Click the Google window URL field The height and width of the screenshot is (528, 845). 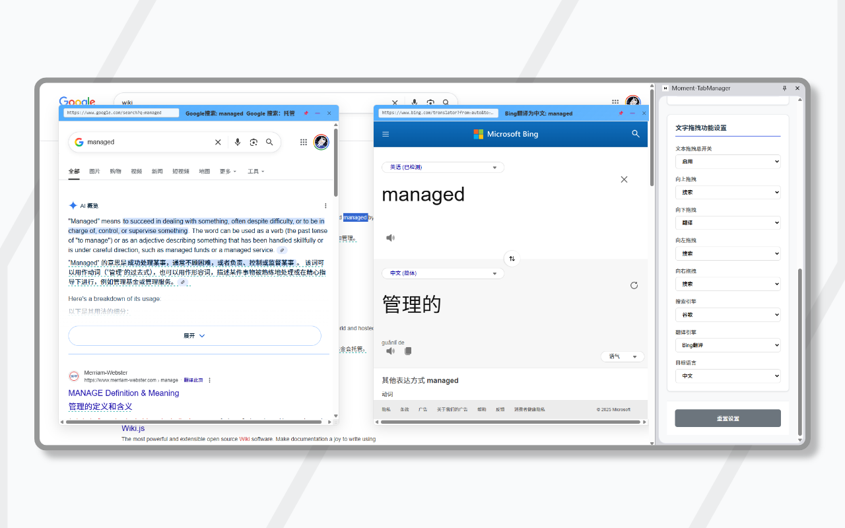click(121, 113)
